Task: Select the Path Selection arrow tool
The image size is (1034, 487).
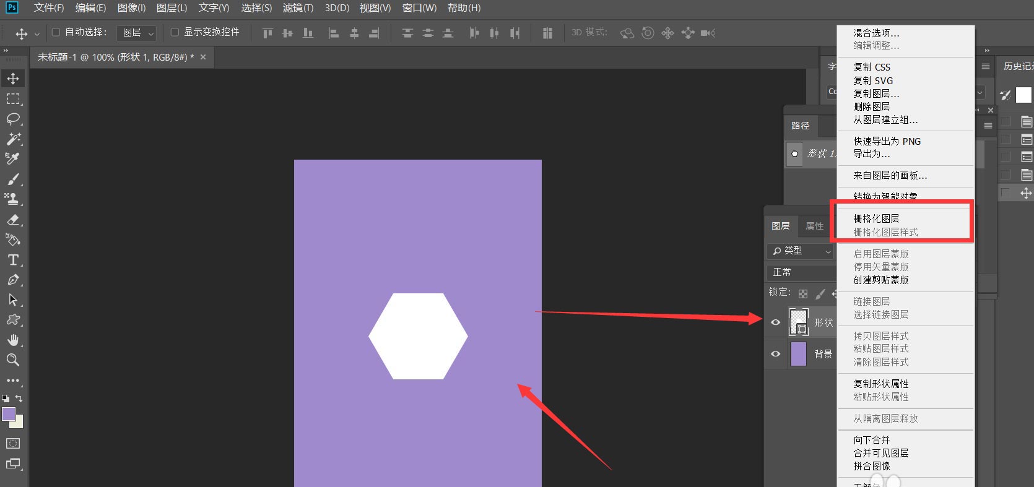Action: (x=13, y=300)
